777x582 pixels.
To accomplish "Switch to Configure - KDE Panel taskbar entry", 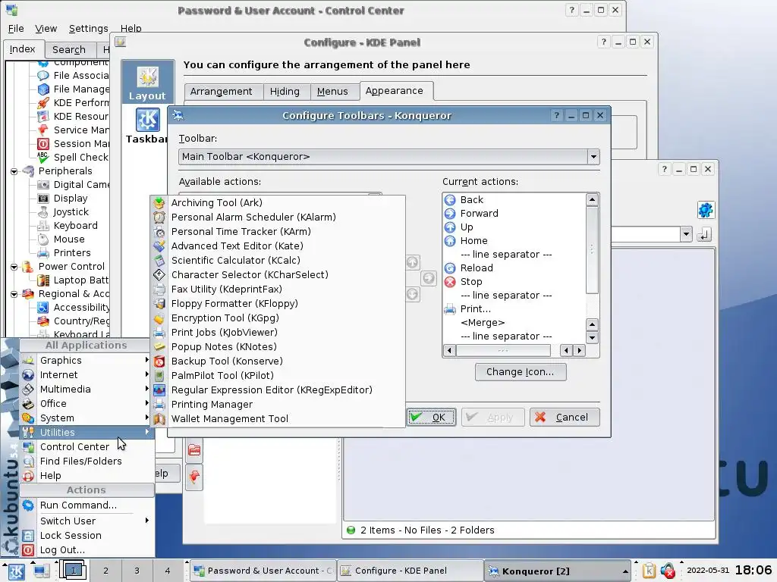I will pyautogui.click(x=411, y=571).
